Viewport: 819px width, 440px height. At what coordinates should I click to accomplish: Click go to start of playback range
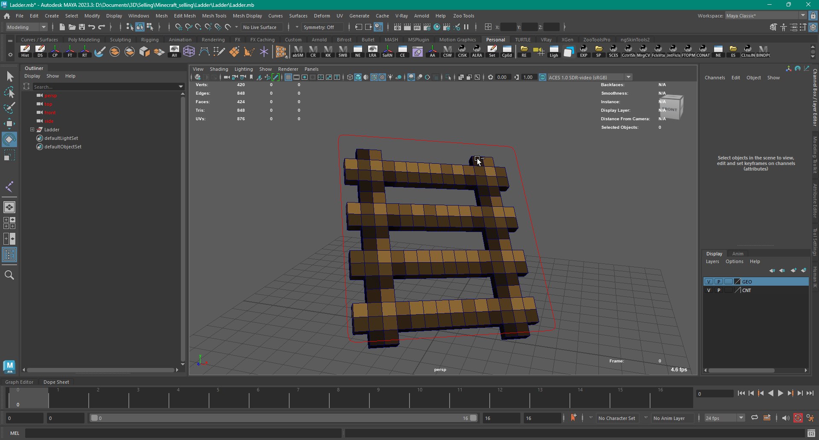coord(741,394)
